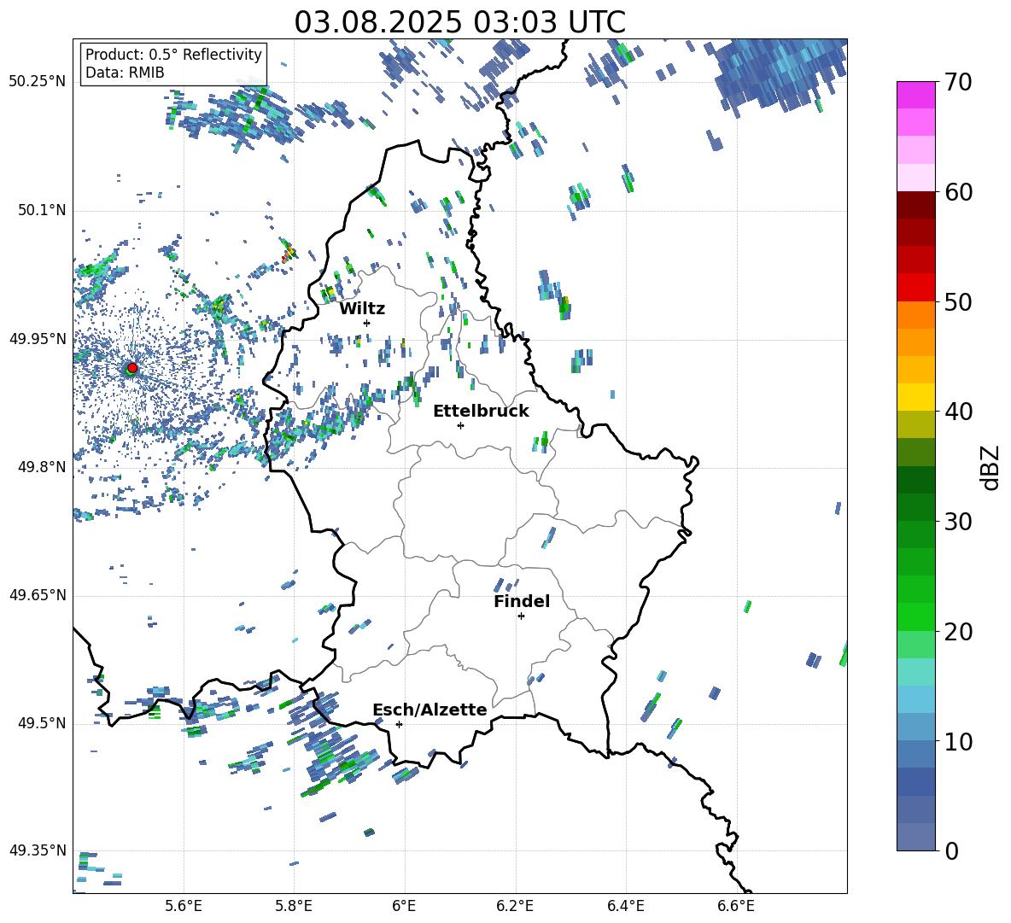
Task: Click the 50.1°N latitude label
Action: [42, 210]
